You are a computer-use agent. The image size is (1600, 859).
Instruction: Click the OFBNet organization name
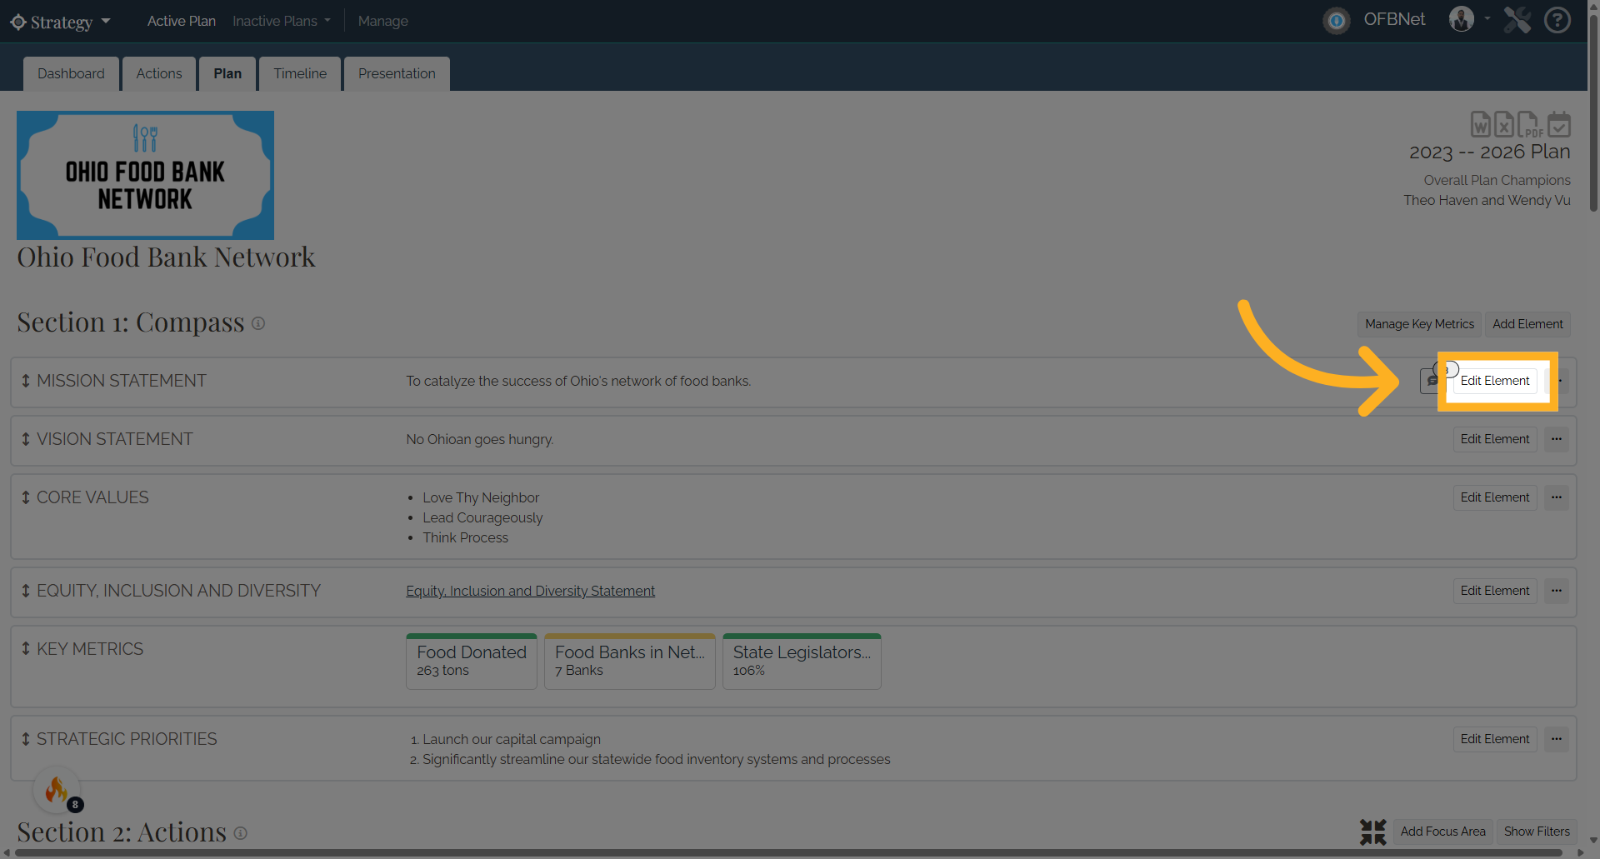coord(1394,19)
